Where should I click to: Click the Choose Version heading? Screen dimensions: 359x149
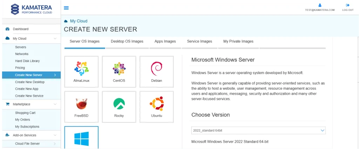click(x=210, y=115)
